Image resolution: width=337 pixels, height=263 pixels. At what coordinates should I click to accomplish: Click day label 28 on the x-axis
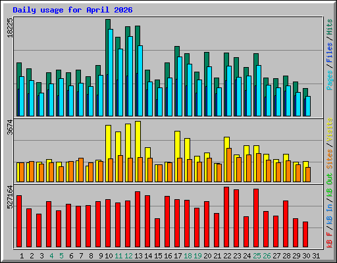tap(286, 256)
